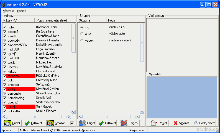220x133 pixels.
Task: Click inside the Vlož zprávu message field
Action: [182, 44]
